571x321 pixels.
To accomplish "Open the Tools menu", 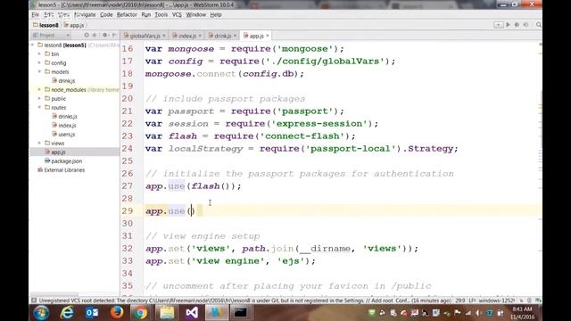I will pos(161,15).
